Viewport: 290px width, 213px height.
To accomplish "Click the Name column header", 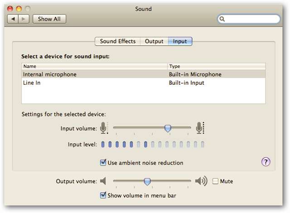I will coord(95,66).
